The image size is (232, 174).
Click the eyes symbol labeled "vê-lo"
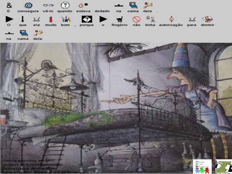pyautogui.click(x=48, y=5)
